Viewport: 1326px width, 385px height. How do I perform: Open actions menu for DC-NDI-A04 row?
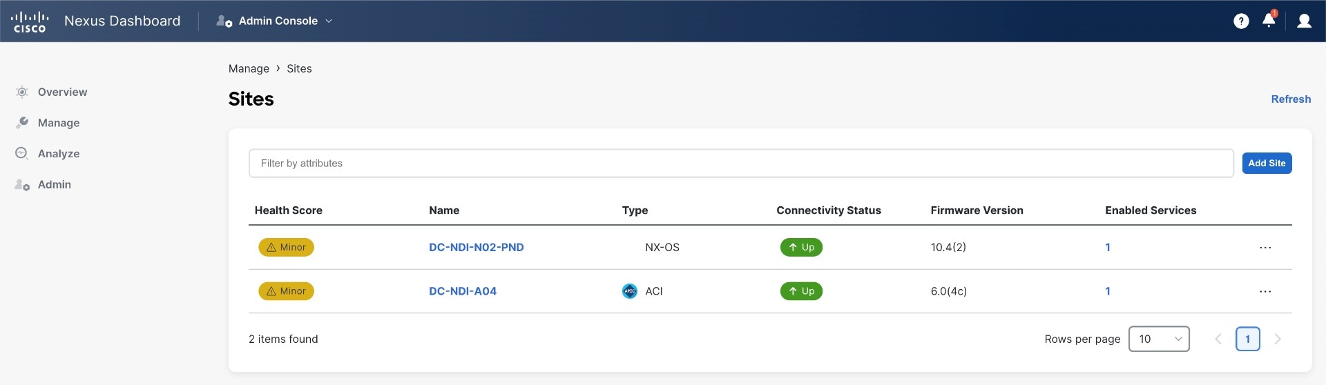1265,291
